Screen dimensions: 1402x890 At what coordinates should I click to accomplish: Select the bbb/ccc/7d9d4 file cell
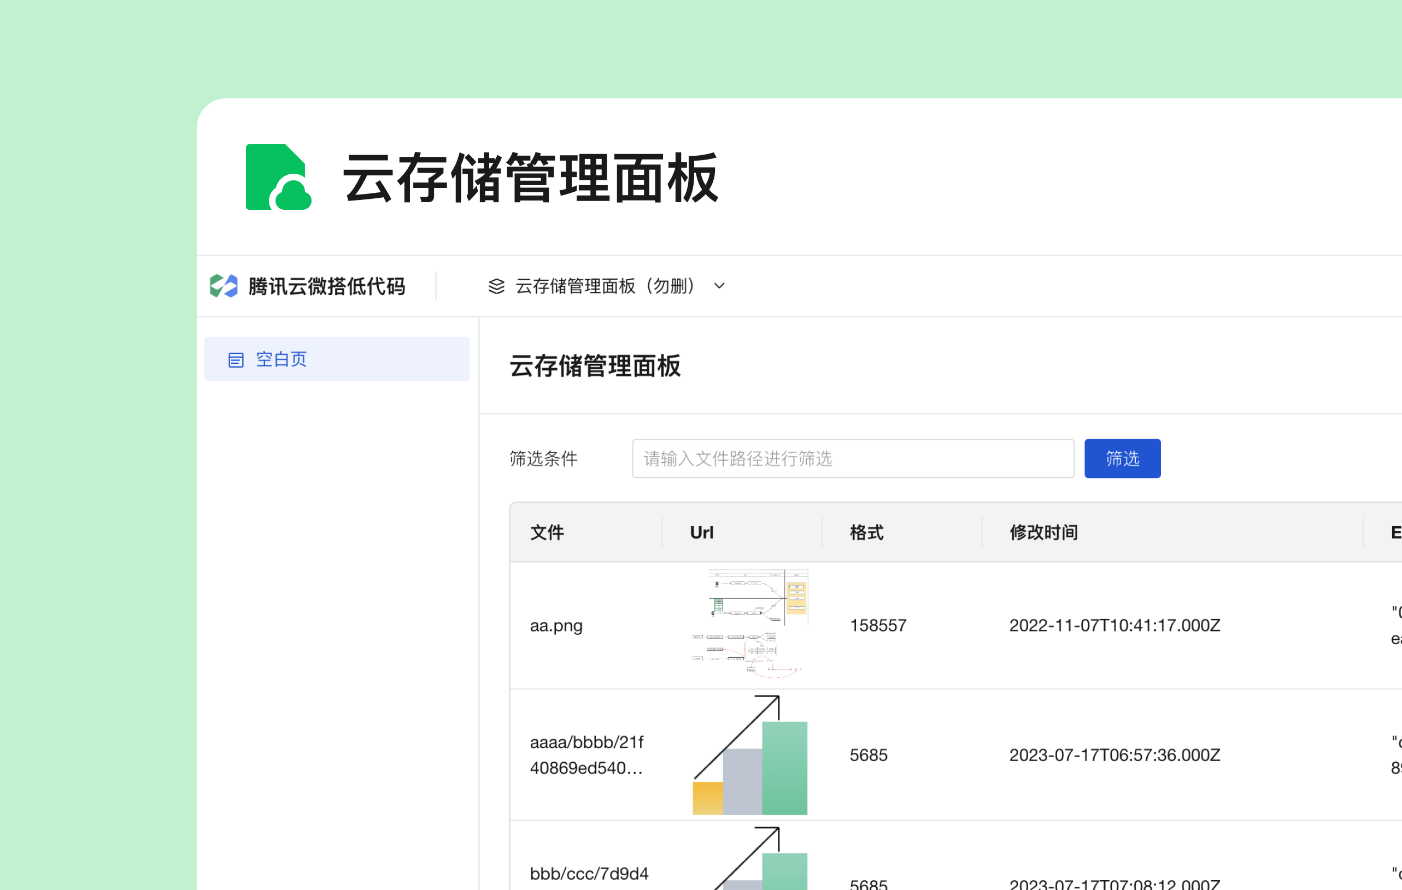(589, 874)
